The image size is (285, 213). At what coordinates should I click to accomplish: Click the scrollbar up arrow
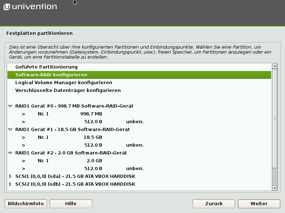275,66
